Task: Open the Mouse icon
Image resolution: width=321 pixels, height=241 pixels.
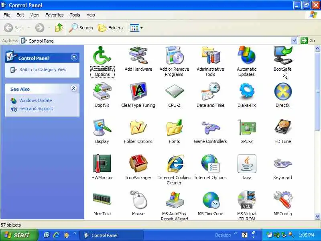Action: (x=138, y=200)
